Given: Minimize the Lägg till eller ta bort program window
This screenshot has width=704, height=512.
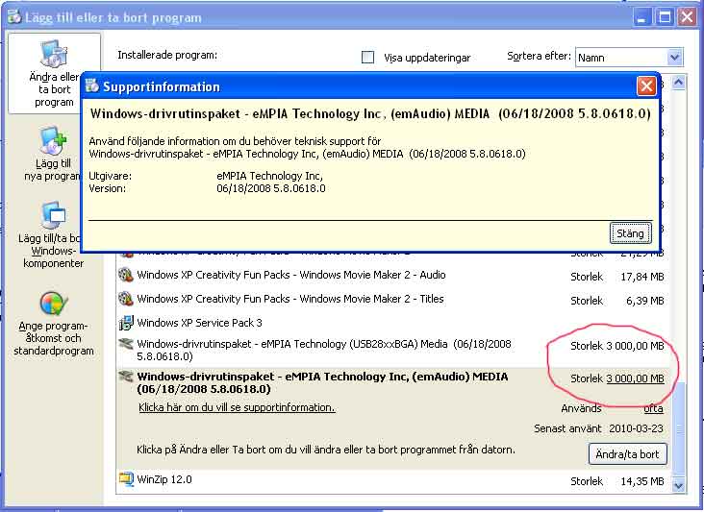Looking at the screenshot, I should (642, 17).
